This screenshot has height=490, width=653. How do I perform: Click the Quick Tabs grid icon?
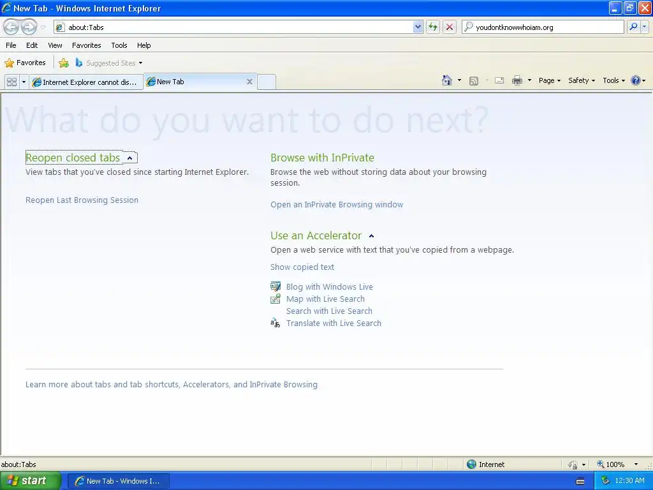11,82
